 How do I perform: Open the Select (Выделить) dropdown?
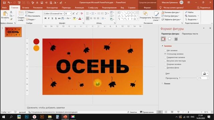click(191, 19)
